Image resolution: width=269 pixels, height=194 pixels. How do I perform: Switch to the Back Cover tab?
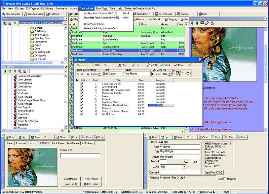pyautogui.click(x=58, y=143)
